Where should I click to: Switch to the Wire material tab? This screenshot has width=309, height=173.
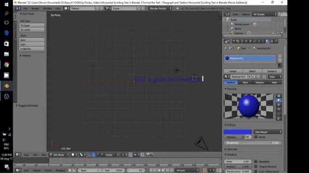point(245,83)
